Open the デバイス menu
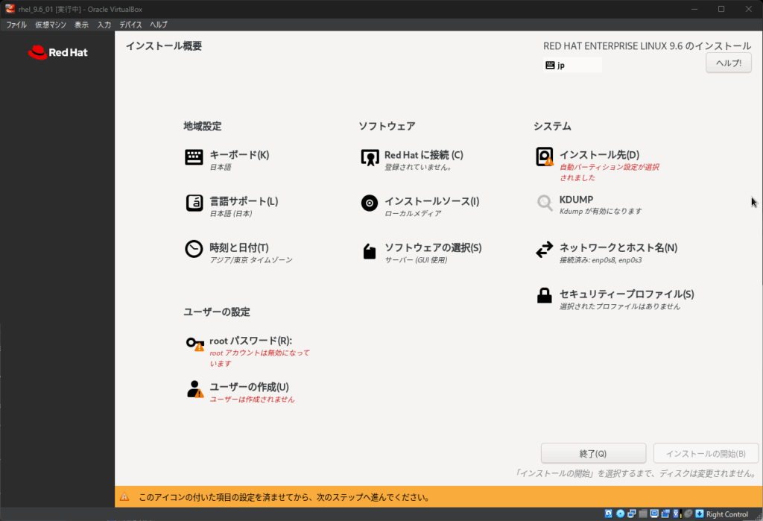 coord(130,25)
